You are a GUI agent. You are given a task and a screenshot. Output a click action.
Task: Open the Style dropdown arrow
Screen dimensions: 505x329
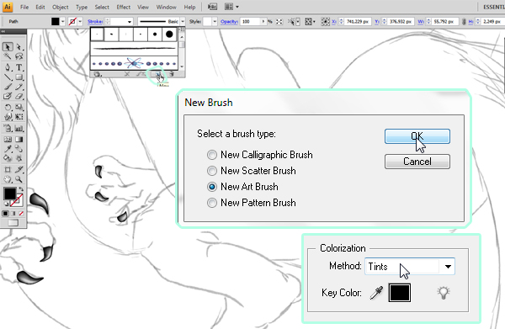tap(215, 22)
